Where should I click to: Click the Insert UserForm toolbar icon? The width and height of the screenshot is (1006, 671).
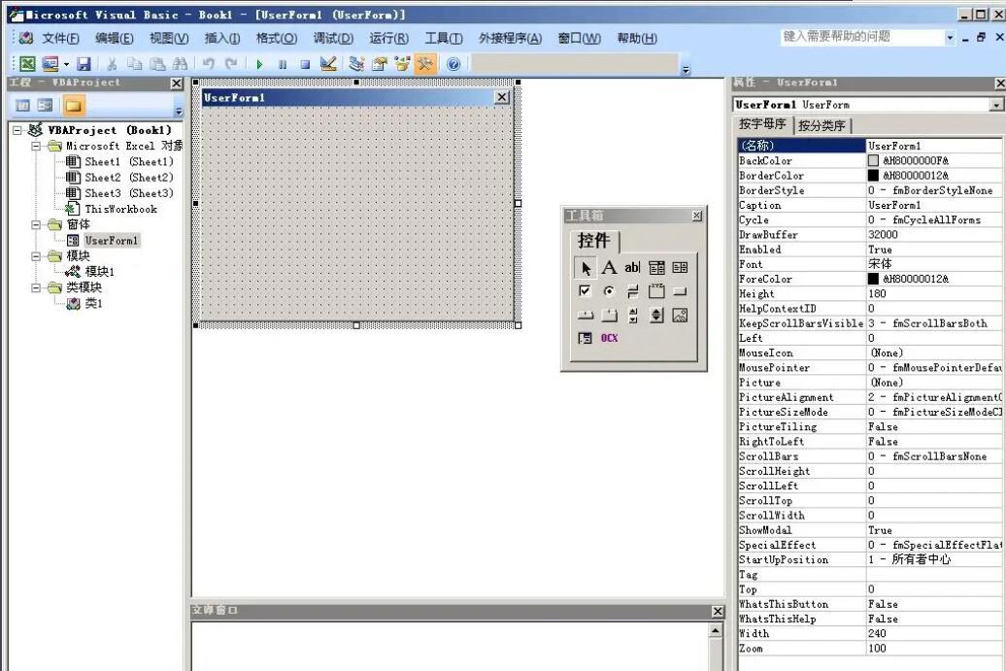click(x=50, y=63)
